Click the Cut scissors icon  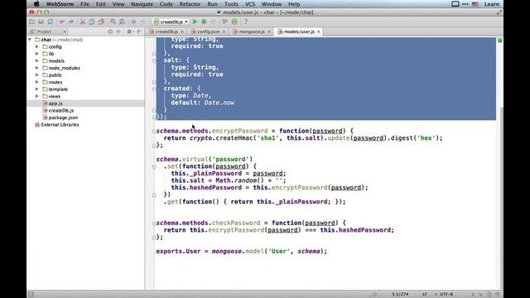point(83,22)
